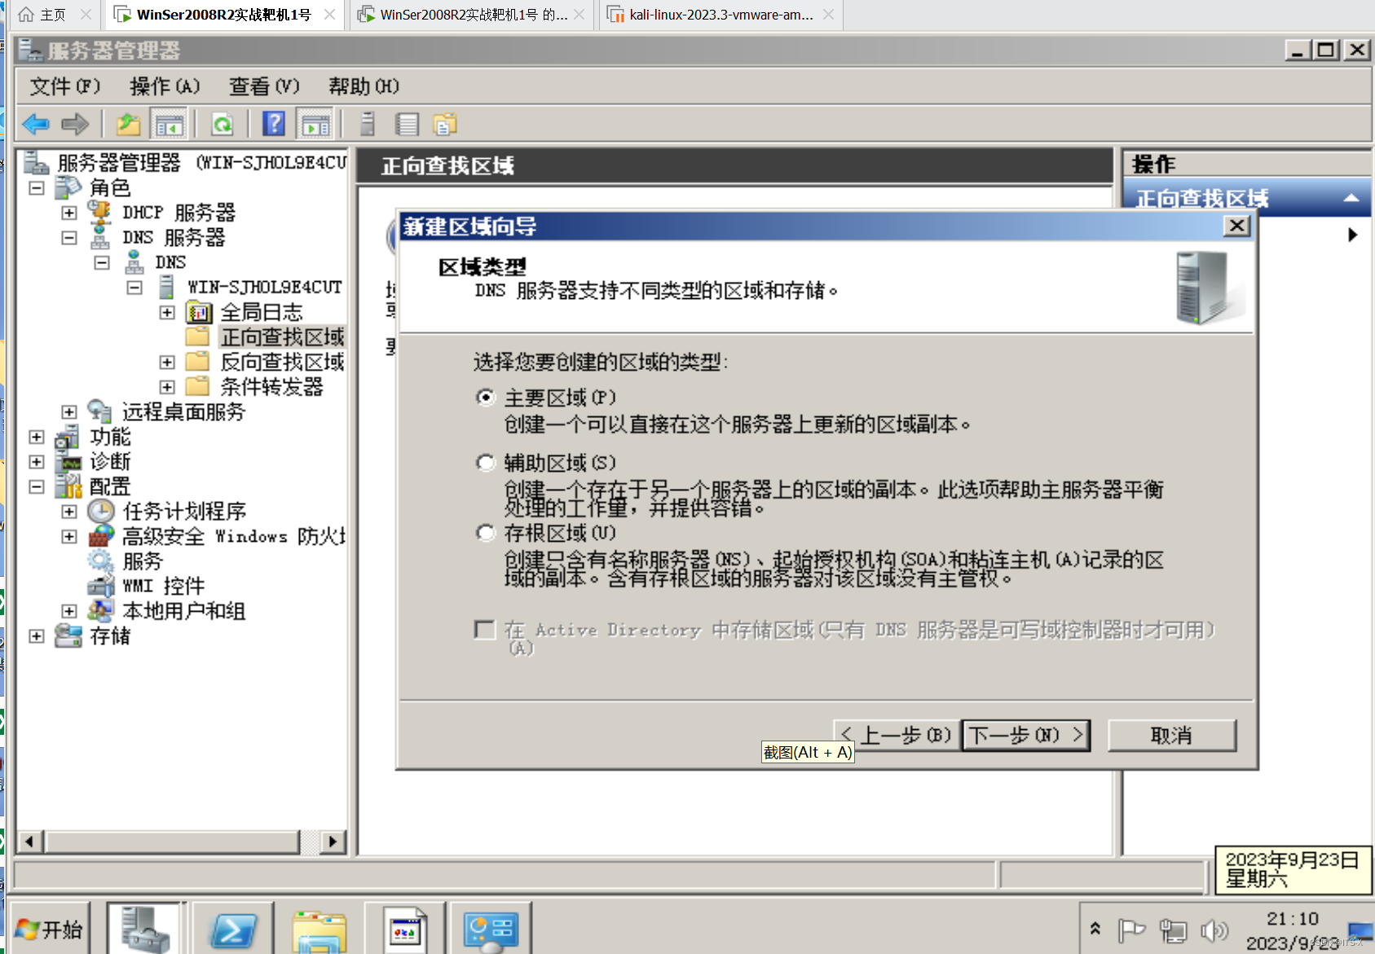Close the 新建区域向导 wizard dialog

(x=1237, y=226)
